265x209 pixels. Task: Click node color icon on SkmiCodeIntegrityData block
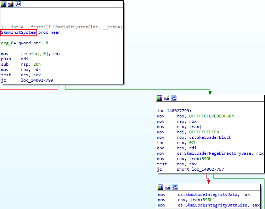pos(161,187)
